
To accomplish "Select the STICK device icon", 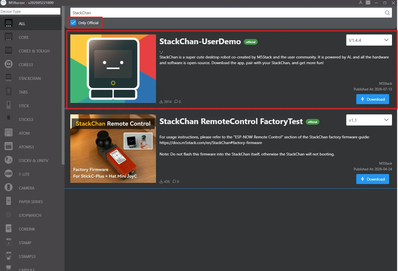I will (9, 106).
